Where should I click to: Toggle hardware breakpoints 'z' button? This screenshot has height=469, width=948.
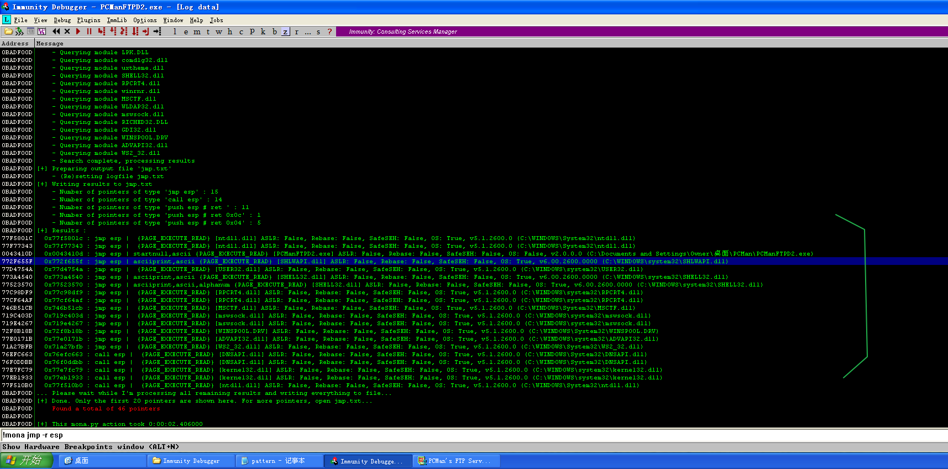click(x=285, y=32)
